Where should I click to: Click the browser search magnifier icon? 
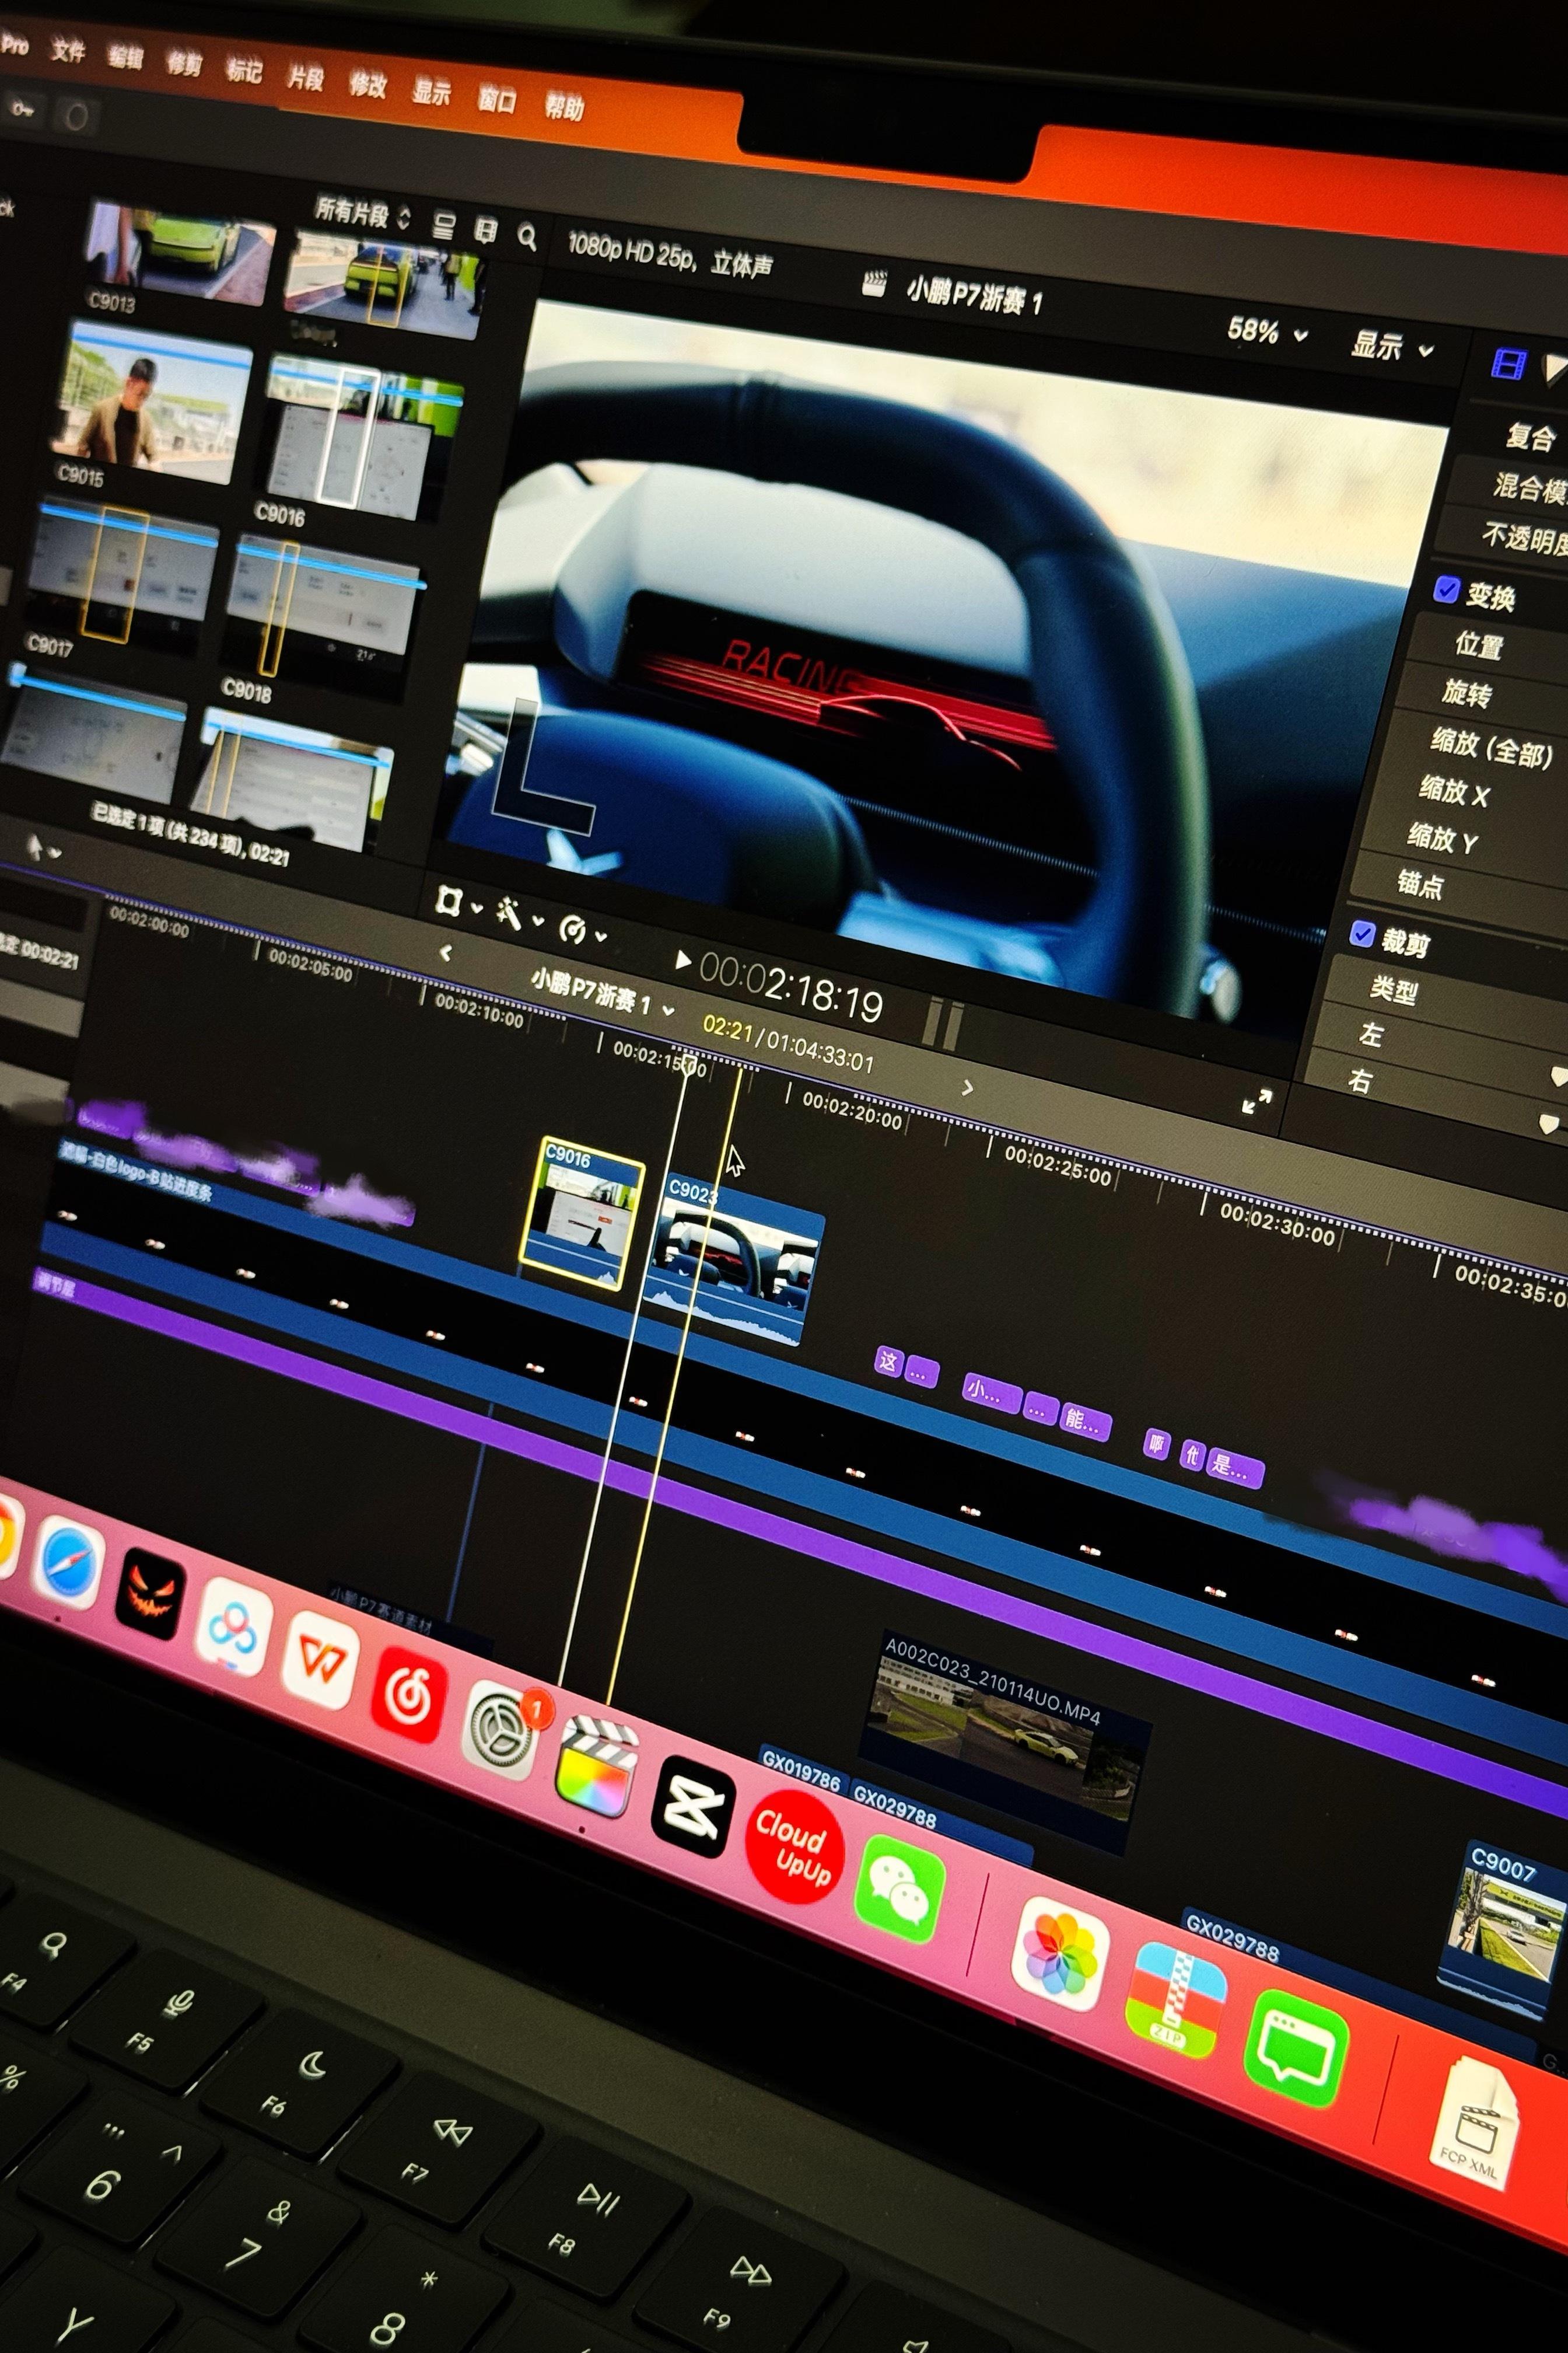point(527,237)
